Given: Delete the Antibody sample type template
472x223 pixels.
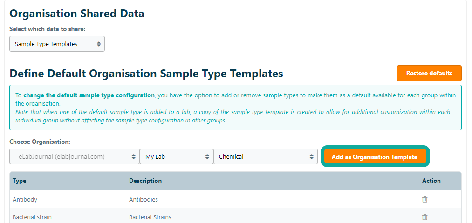Looking at the screenshot, I should pos(424,199).
